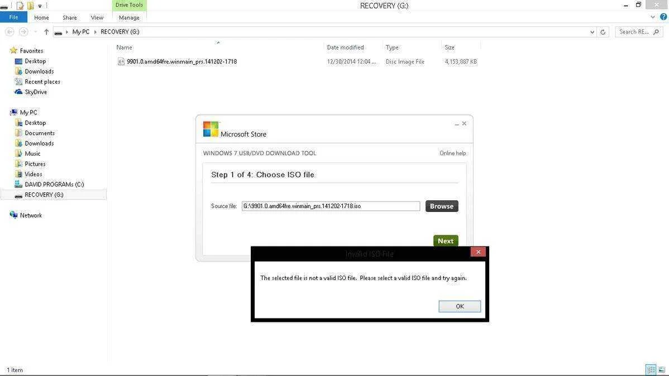Expand the address bar history dropdown
This screenshot has width=669, height=376.
[x=592, y=32]
